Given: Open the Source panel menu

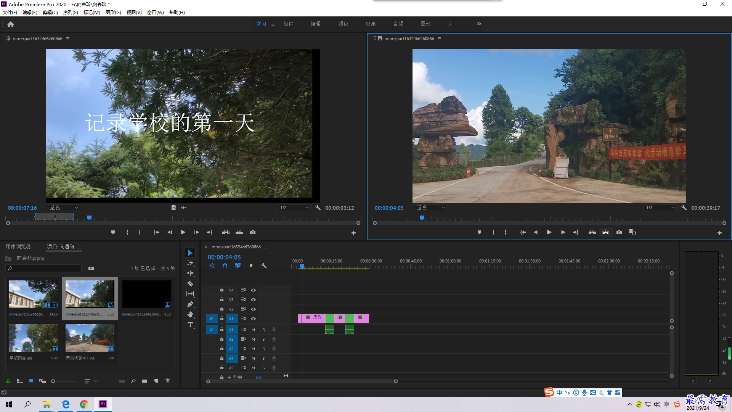Looking at the screenshot, I should coord(68,39).
